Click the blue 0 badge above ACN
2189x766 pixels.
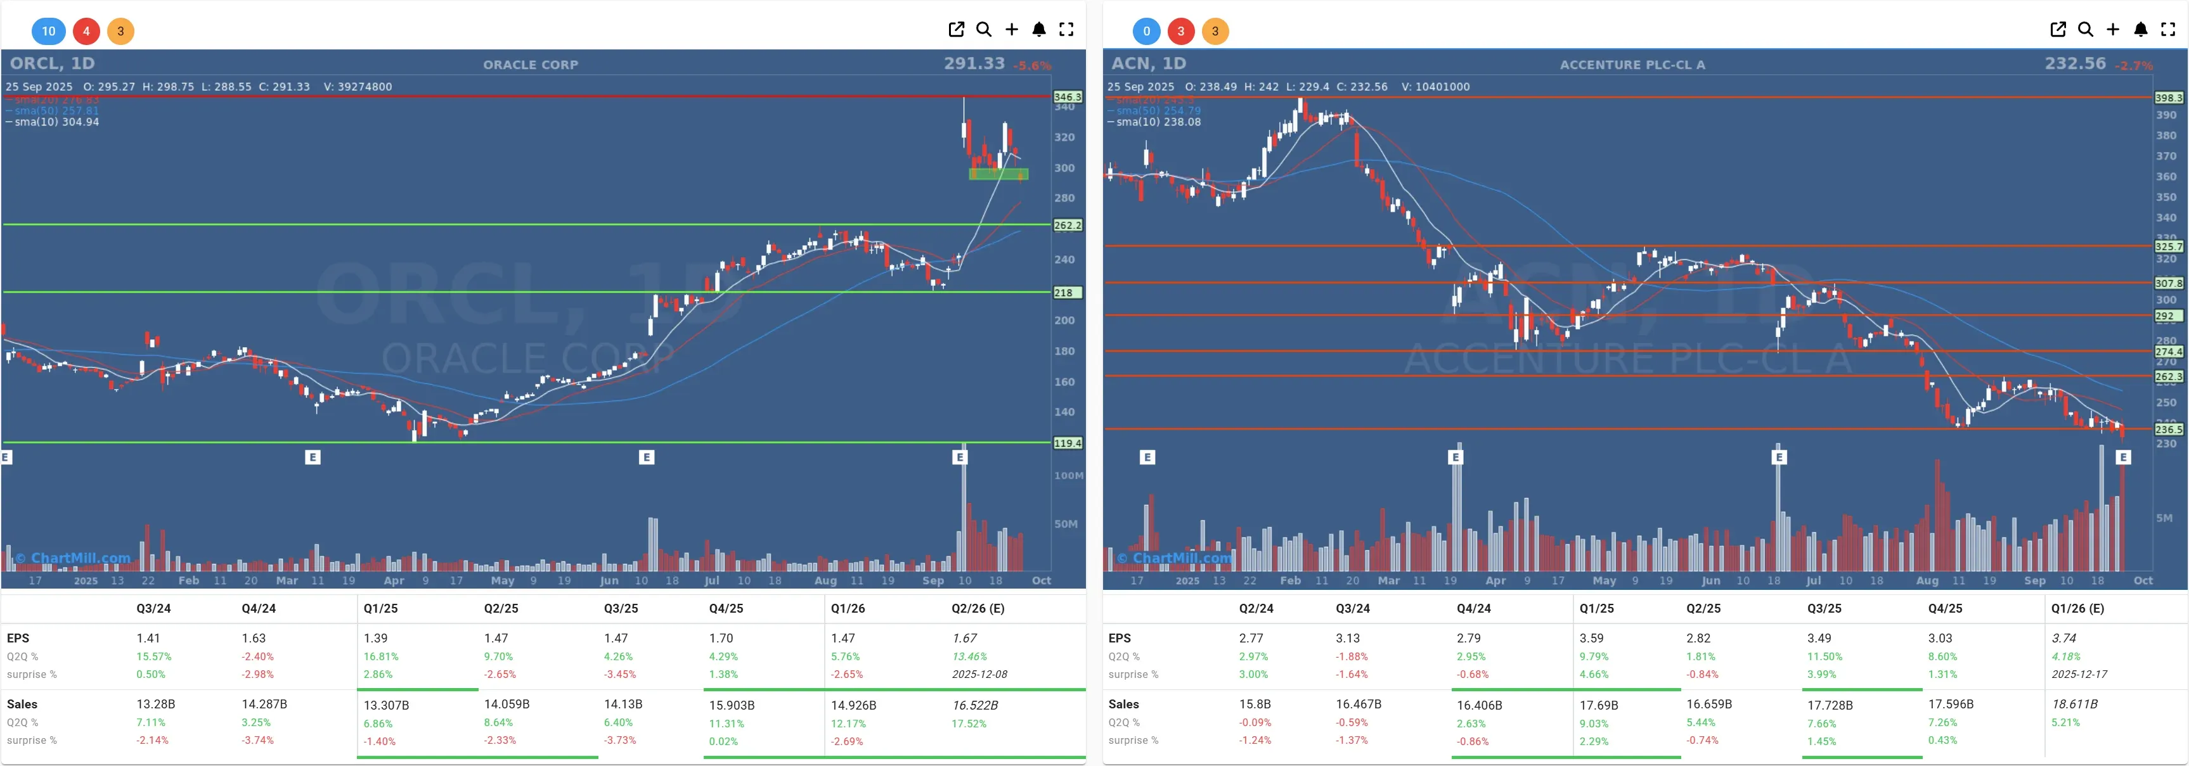coord(1146,32)
